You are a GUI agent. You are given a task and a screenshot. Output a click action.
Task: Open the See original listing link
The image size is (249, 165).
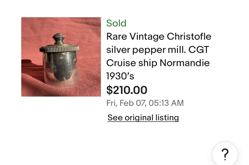(143, 118)
